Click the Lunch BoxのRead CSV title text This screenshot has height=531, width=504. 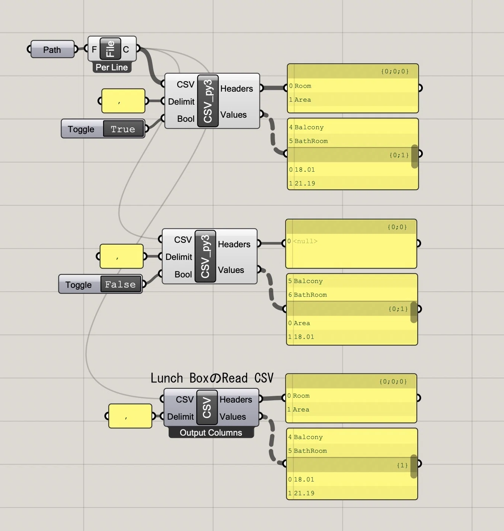[212, 378]
